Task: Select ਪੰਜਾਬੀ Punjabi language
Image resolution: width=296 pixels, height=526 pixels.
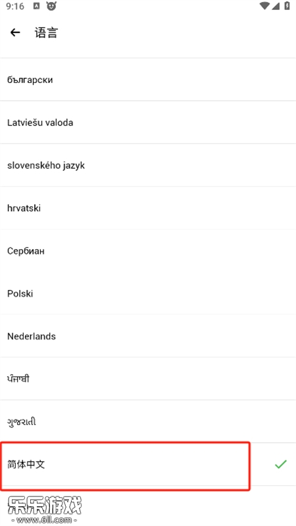Action: 148,379
